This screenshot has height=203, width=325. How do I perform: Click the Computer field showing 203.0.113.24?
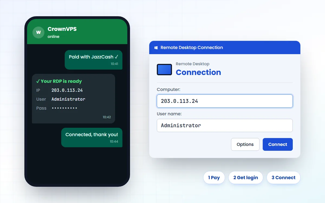(225, 101)
